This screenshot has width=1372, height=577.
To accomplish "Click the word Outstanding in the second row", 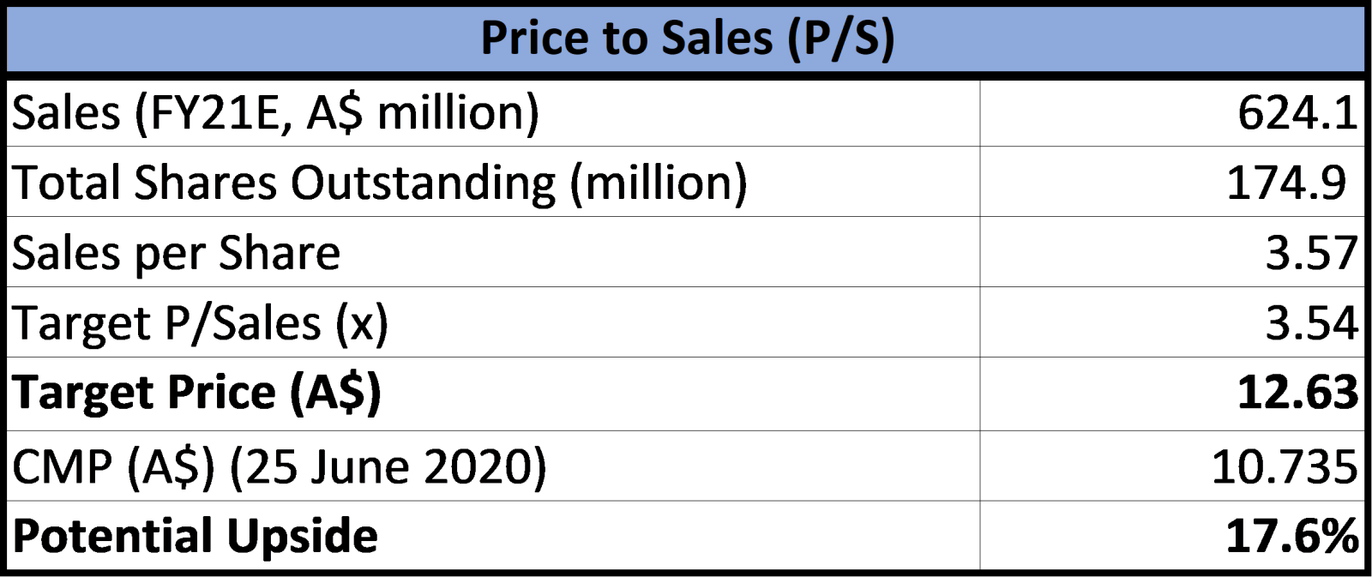I will 422,183.
